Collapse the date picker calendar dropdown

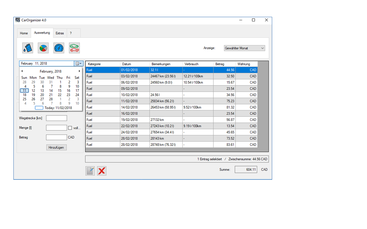pyautogui.click(x=78, y=64)
